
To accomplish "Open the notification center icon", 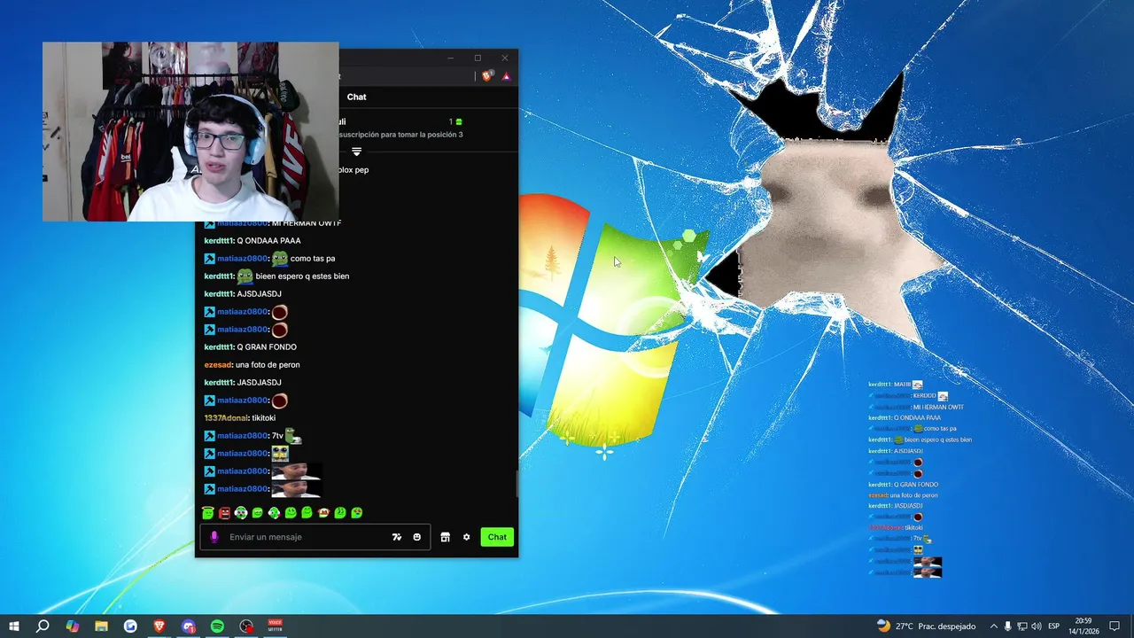I will point(1115,626).
